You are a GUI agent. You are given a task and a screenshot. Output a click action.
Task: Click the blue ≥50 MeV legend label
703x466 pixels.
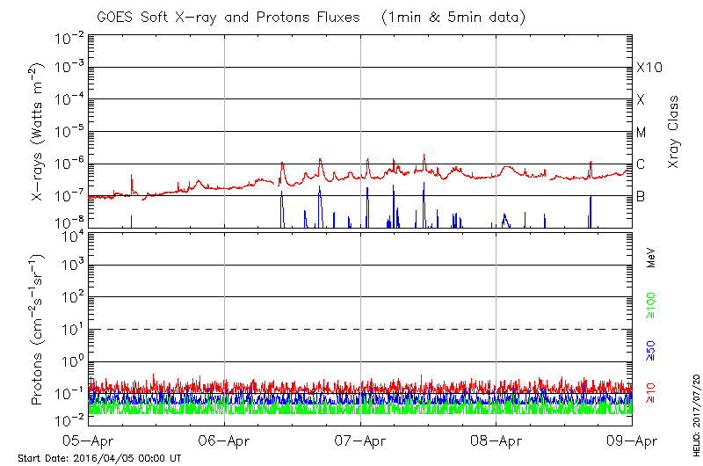point(652,350)
